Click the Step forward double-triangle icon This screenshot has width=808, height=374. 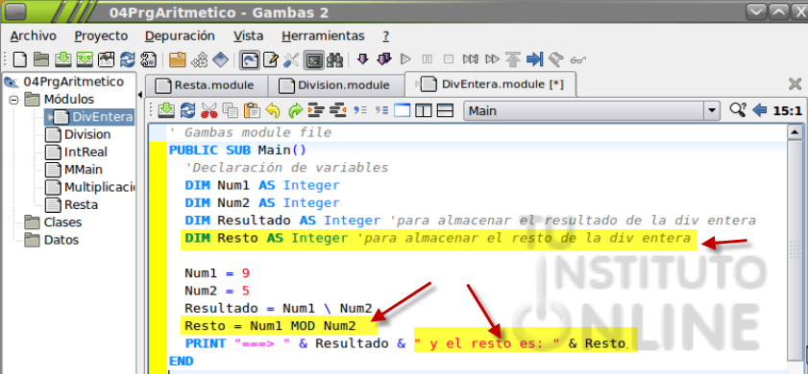(x=492, y=59)
